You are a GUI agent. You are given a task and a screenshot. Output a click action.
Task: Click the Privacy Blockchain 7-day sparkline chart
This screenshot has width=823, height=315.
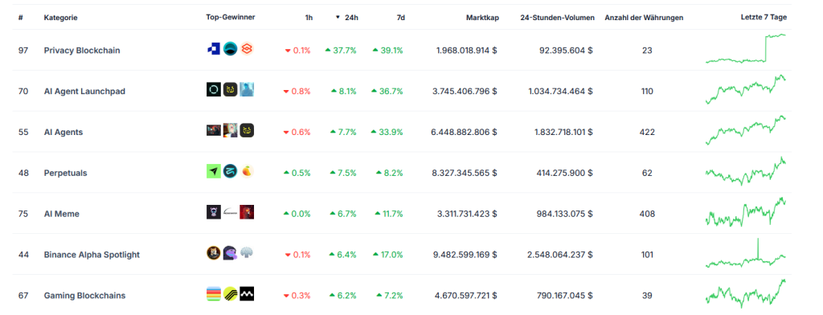tap(746, 49)
